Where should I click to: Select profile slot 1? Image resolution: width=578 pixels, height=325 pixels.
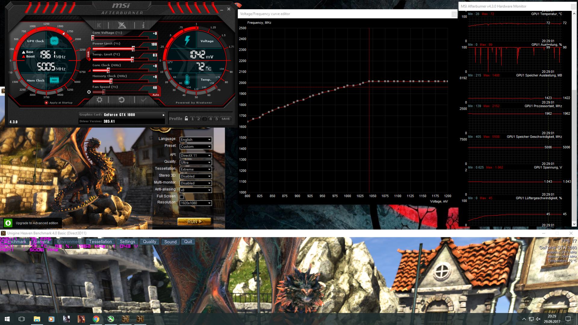(192, 119)
